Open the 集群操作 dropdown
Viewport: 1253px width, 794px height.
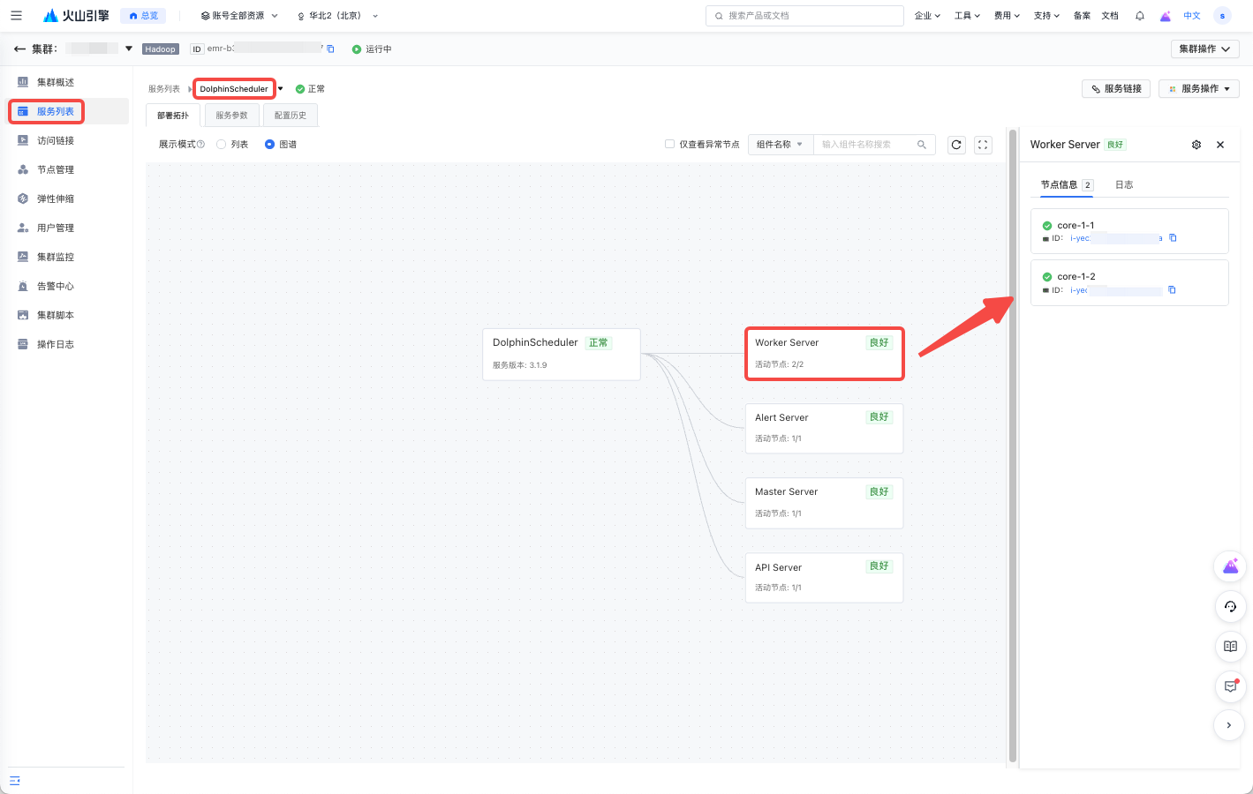point(1204,49)
